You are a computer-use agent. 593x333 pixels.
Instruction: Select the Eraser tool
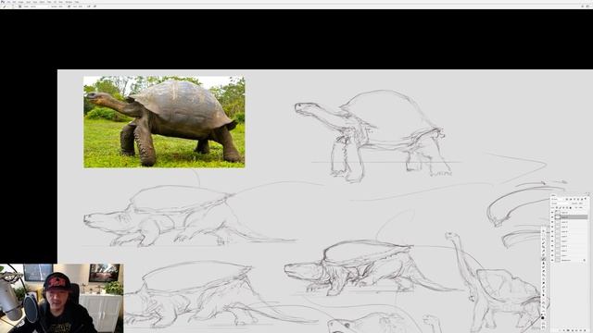coord(544,271)
